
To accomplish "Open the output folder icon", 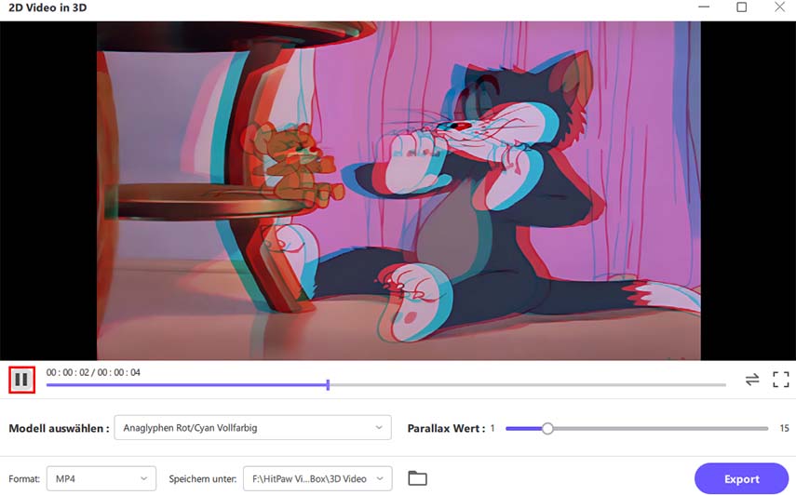I will tap(417, 478).
